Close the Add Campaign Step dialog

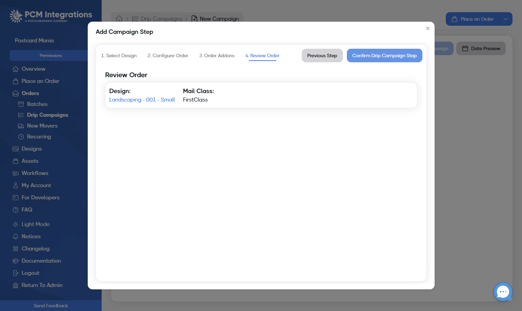428,28
